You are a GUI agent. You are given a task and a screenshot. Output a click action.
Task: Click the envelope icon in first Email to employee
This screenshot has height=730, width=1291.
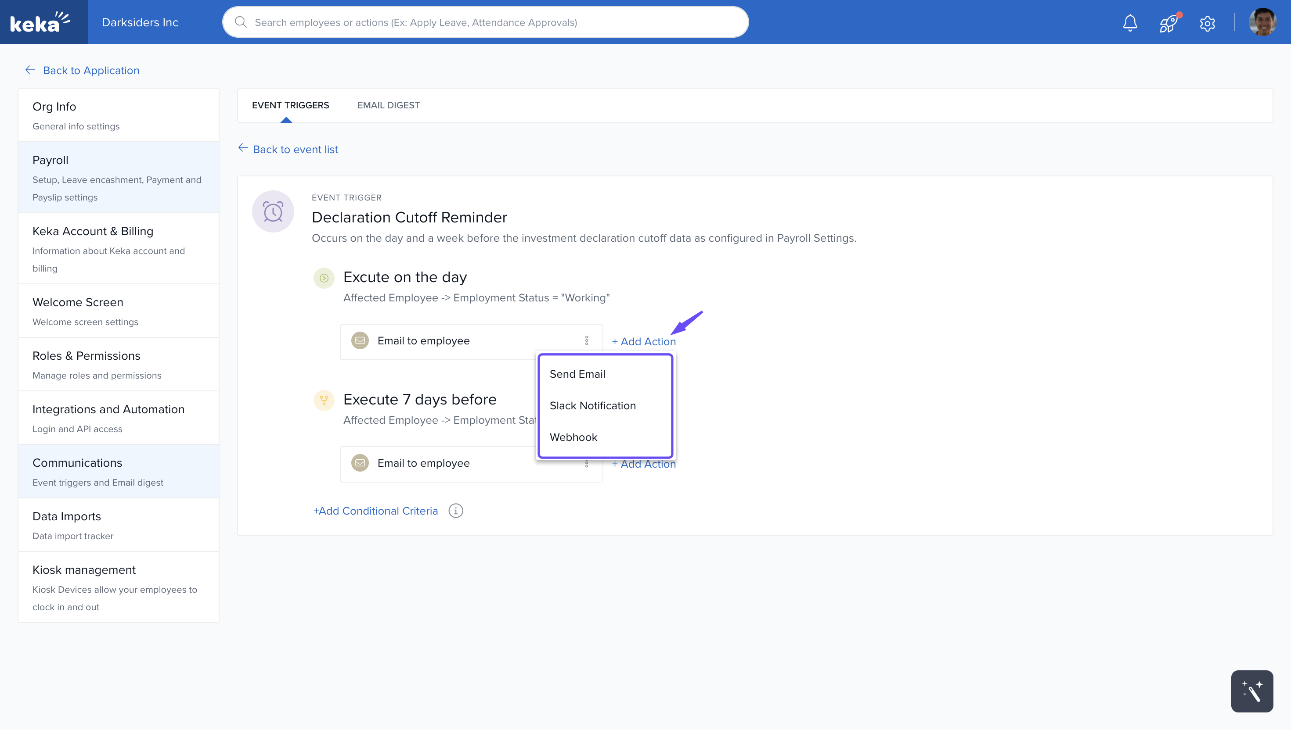360,341
